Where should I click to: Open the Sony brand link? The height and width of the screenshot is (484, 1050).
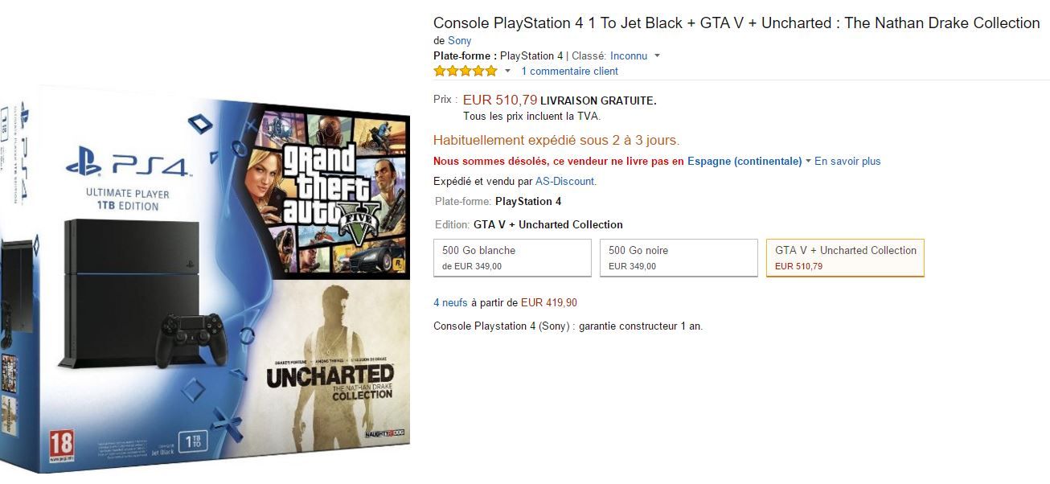(460, 40)
